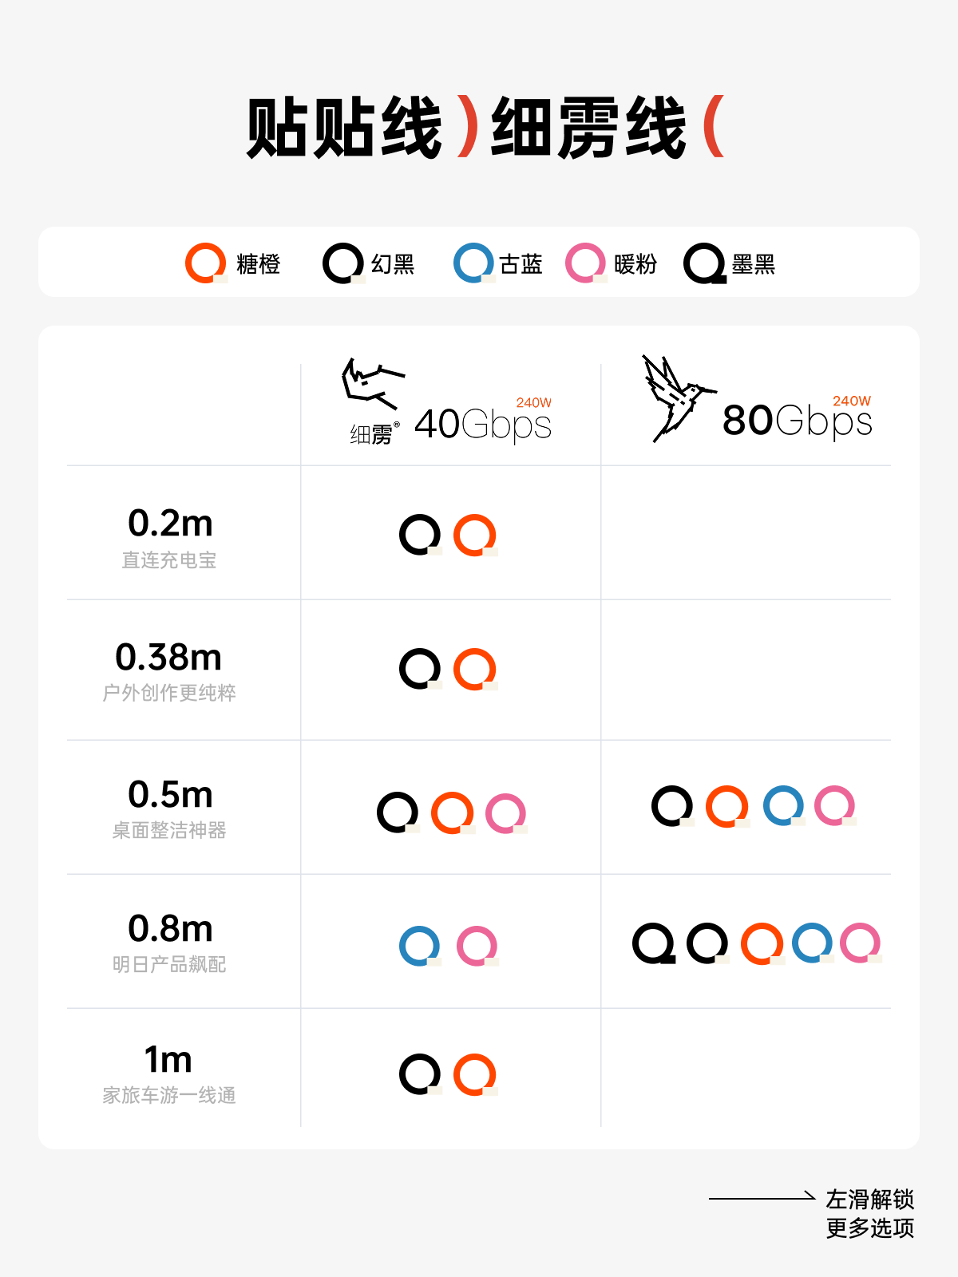Viewport: 958px width, 1277px height.
Task: Click the 40Gbps column header text
Action: (483, 424)
